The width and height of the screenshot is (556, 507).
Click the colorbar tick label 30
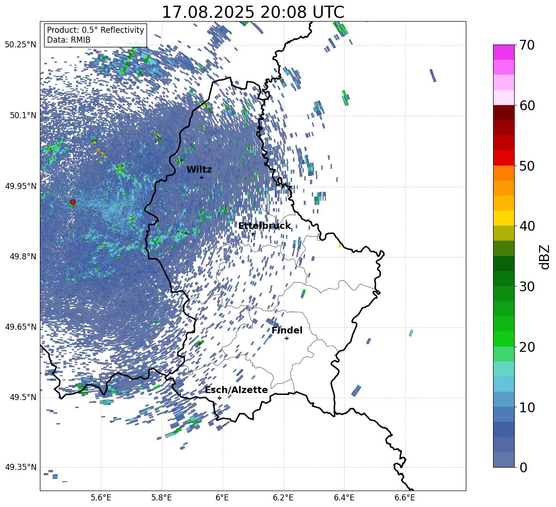526,287
